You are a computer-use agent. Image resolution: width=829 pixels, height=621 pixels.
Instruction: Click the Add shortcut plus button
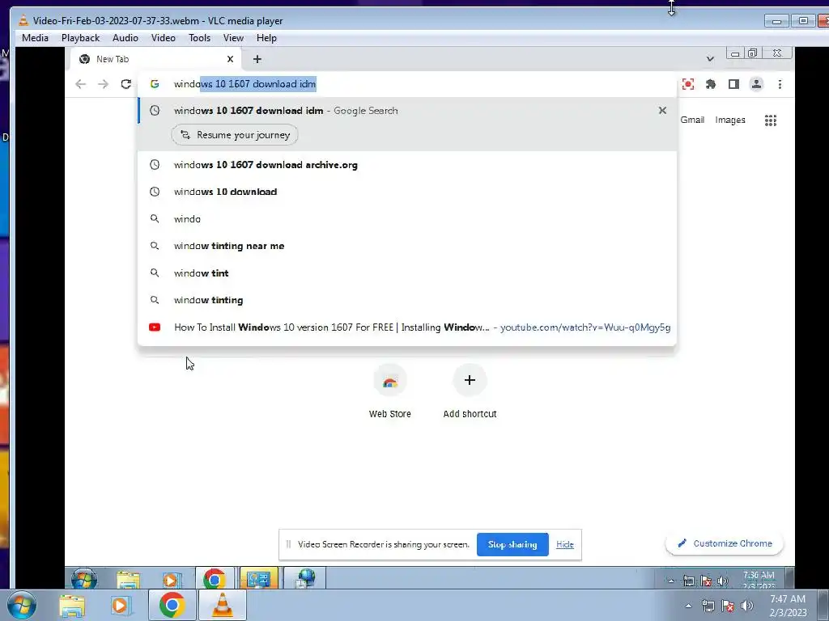coord(470,380)
